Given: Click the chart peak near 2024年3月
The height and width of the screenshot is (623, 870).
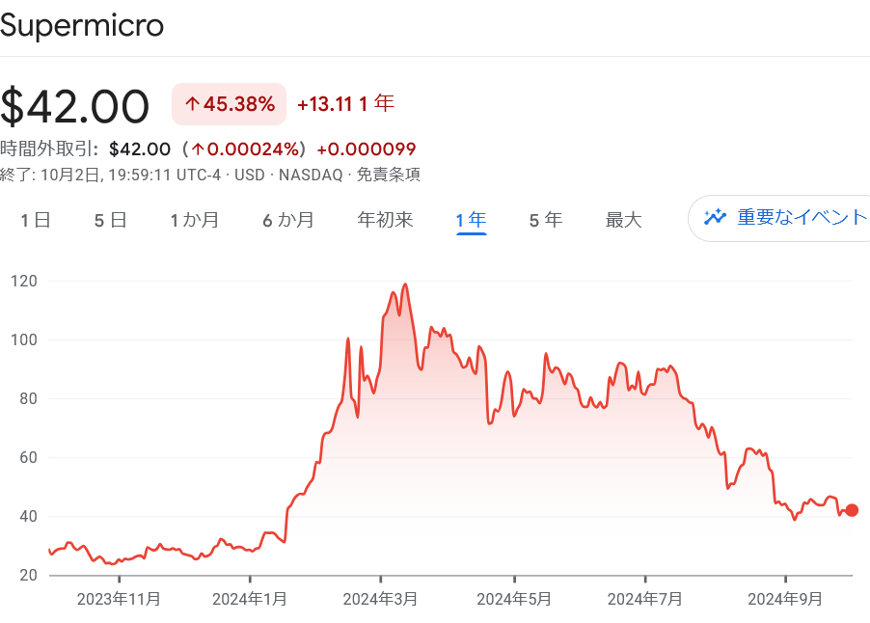Looking at the screenshot, I should click(x=405, y=284).
